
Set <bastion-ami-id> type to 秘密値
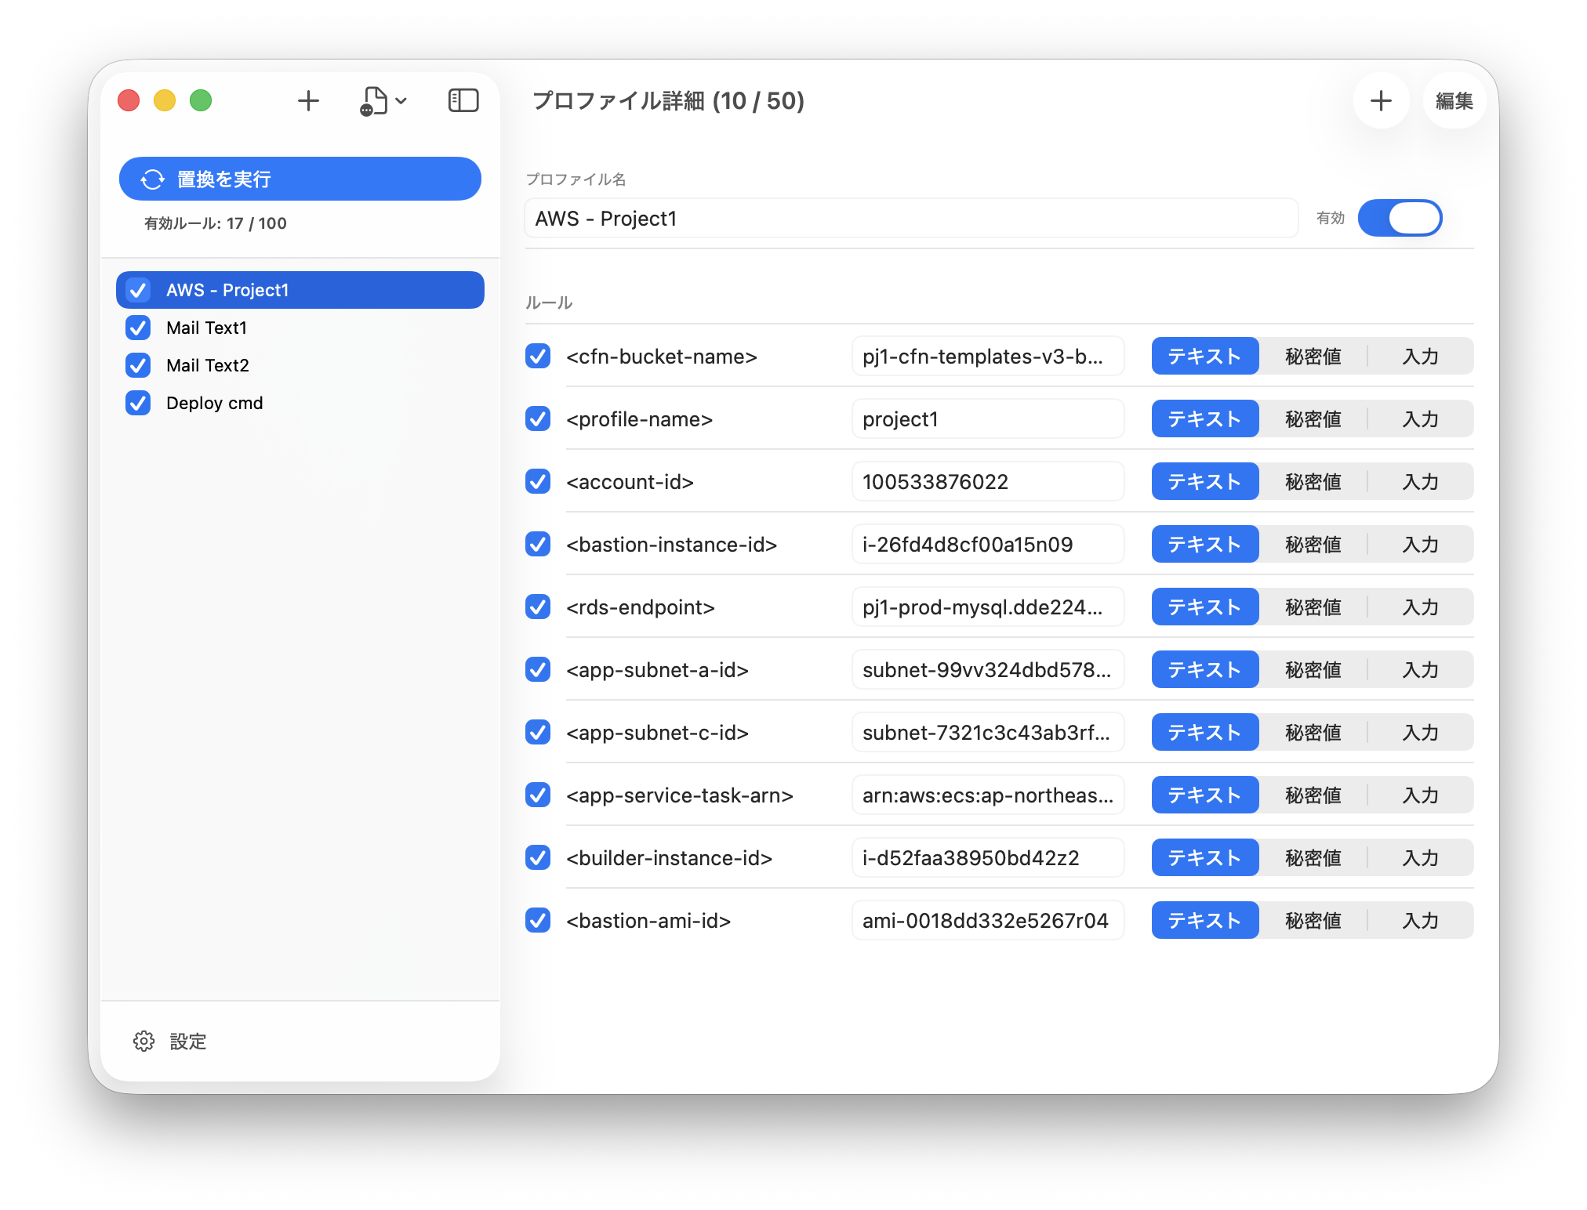1313,920
